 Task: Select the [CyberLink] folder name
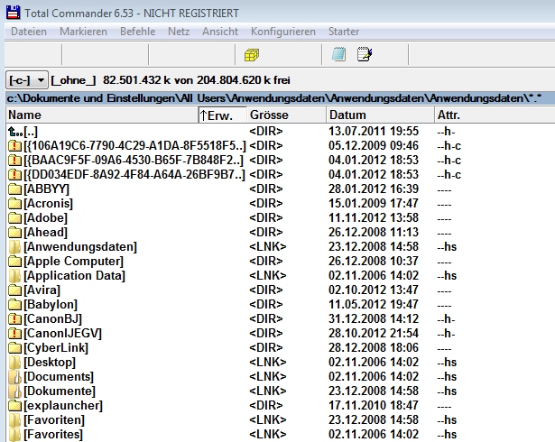(56, 348)
